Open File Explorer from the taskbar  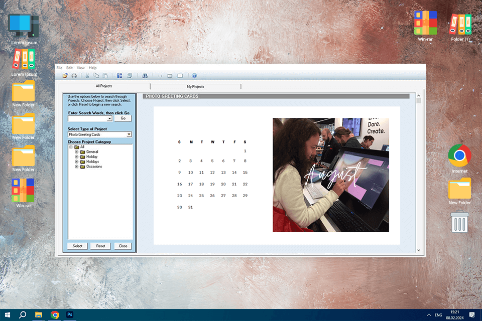click(x=39, y=315)
